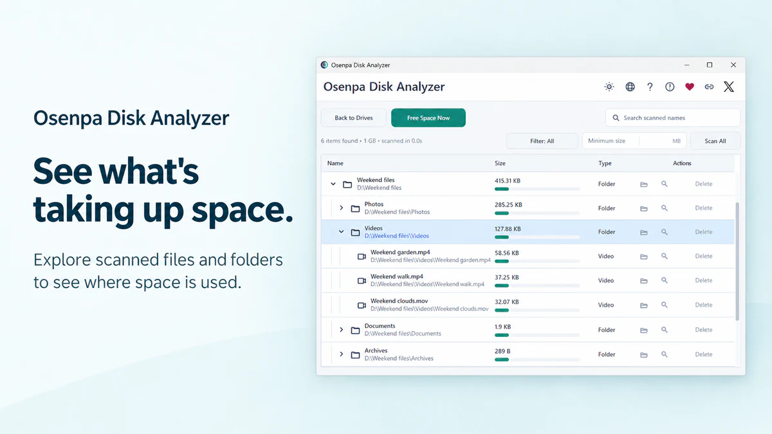Expand the Documents folder
This screenshot has width=772, height=434.
tap(342, 330)
